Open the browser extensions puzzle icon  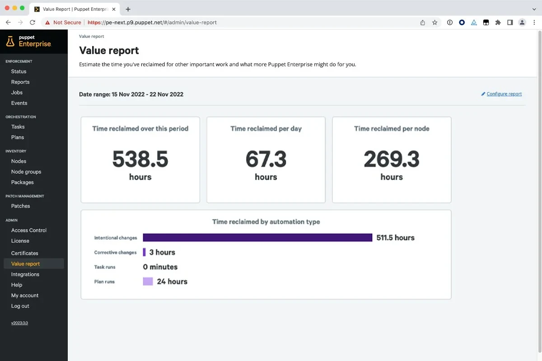[498, 22]
